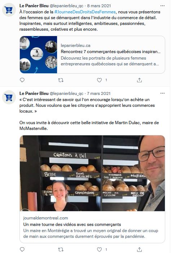The width and height of the screenshot is (171, 253).
Task: Open the blue portraits card thumbnail
Action: (38, 55)
